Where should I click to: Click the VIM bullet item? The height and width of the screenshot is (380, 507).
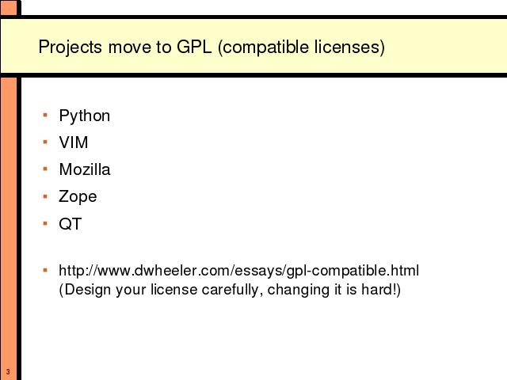coord(74,142)
